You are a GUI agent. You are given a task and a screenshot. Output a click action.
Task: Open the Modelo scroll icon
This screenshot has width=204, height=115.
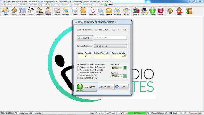pos(83,11)
